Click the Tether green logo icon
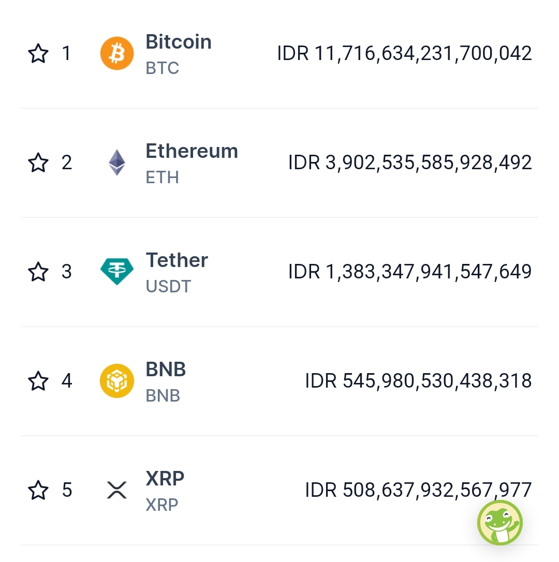The height and width of the screenshot is (562, 559). coord(116,272)
